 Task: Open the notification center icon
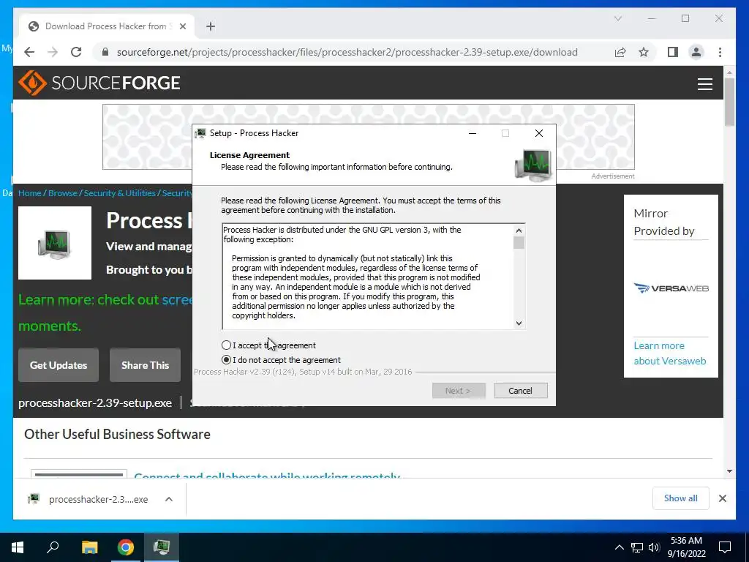(725, 547)
